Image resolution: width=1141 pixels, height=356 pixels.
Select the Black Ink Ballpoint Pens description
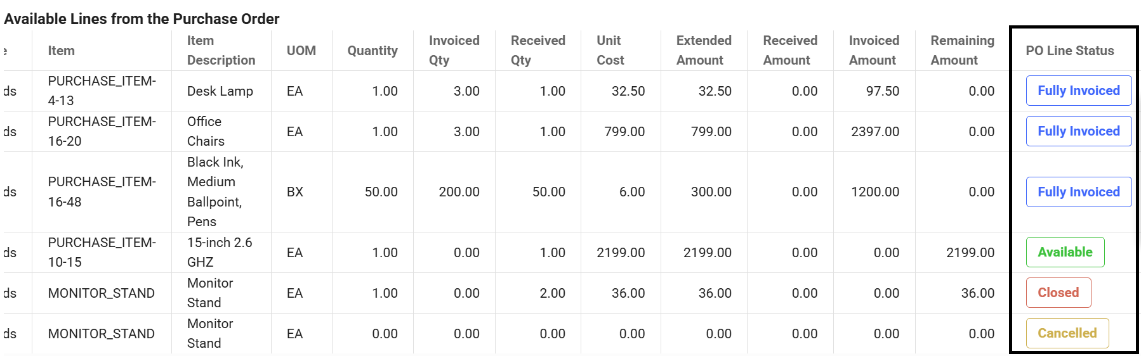215,192
